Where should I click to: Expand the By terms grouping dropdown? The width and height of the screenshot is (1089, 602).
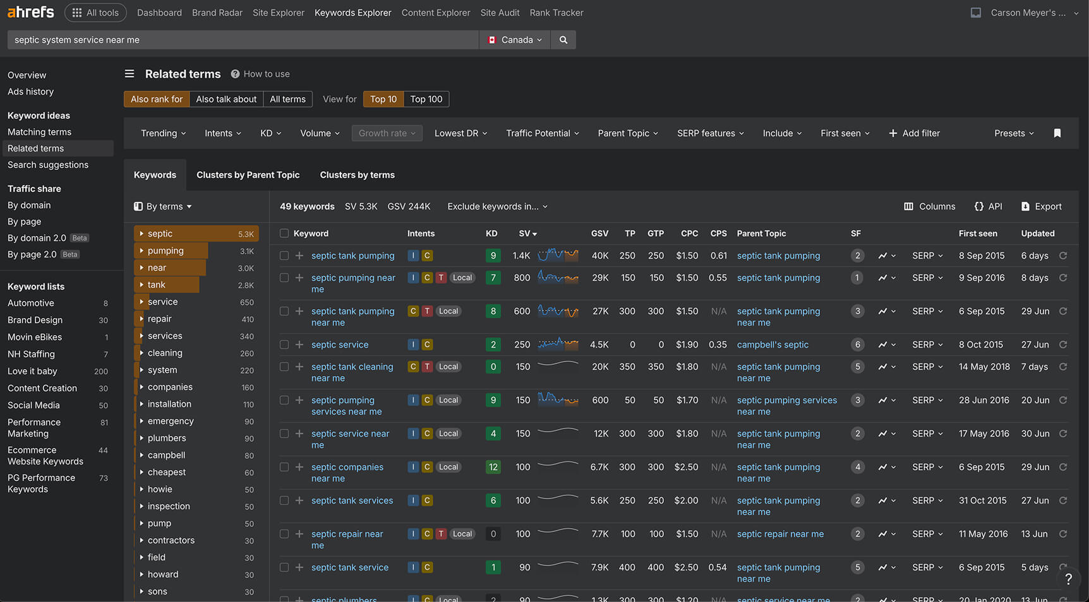163,206
